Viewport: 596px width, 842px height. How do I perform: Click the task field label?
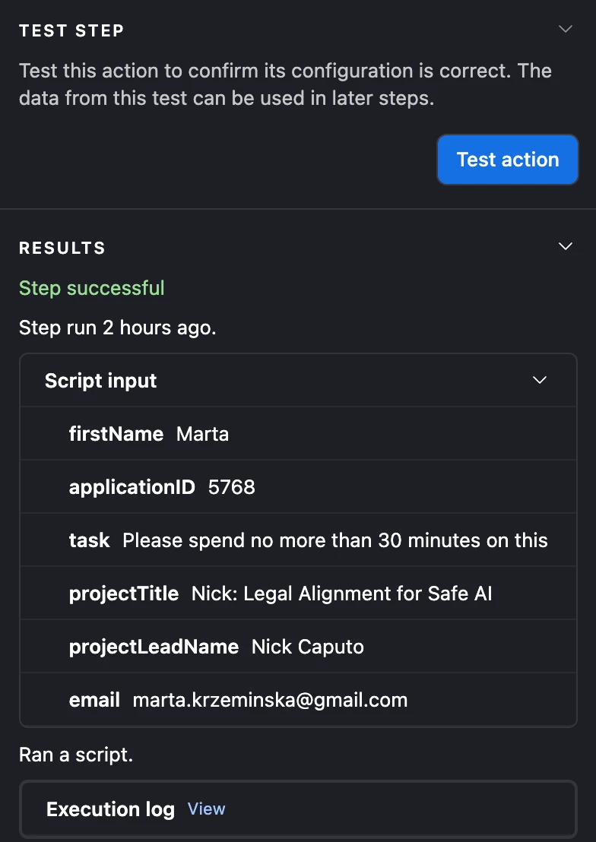pos(89,540)
